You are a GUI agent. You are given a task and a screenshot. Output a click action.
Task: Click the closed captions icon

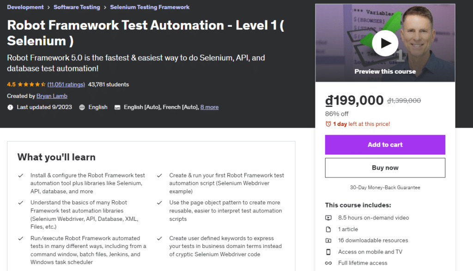(117, 107)
